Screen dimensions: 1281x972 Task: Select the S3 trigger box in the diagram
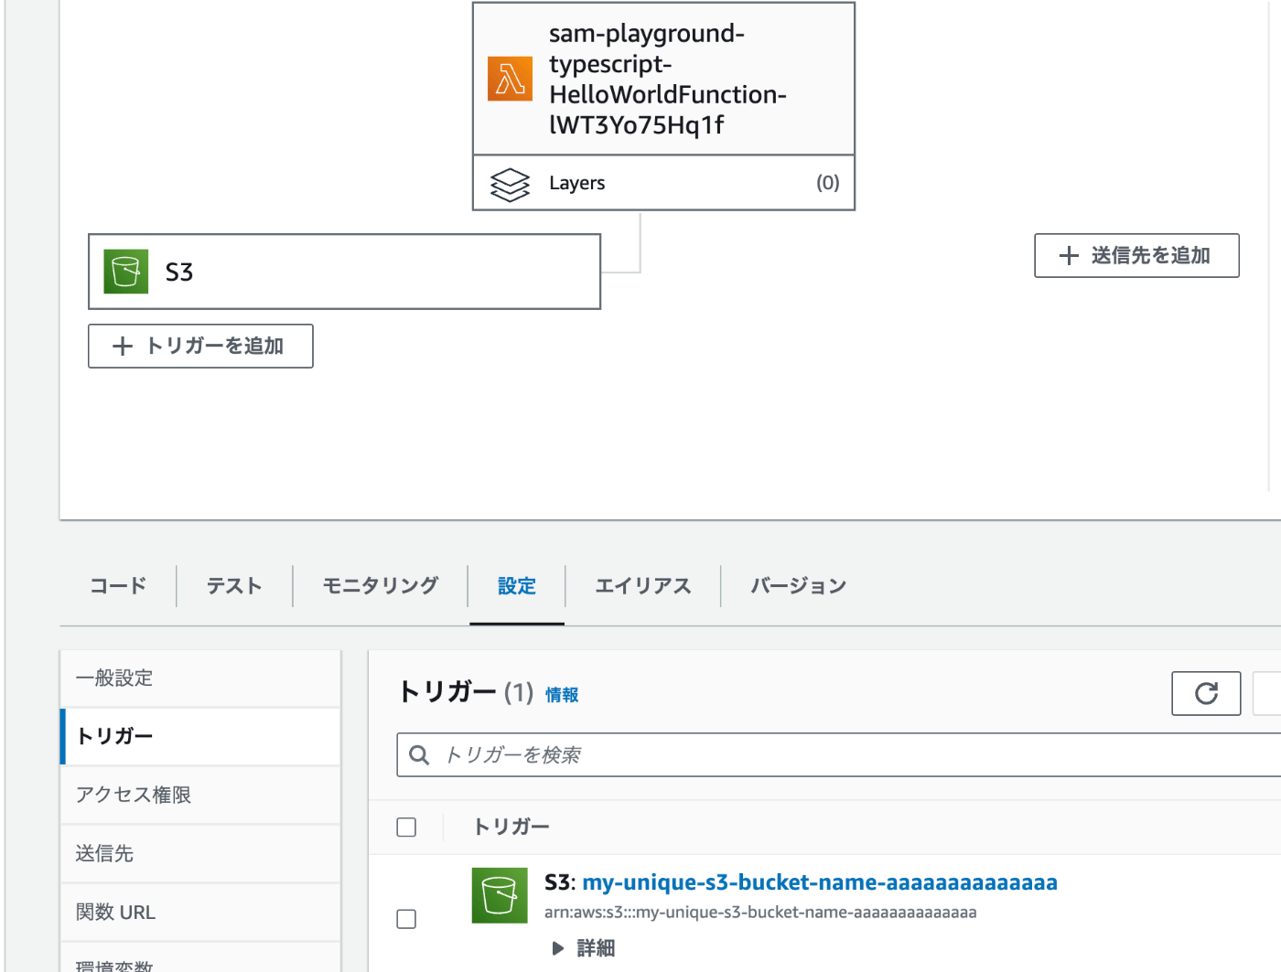(344, 272)
